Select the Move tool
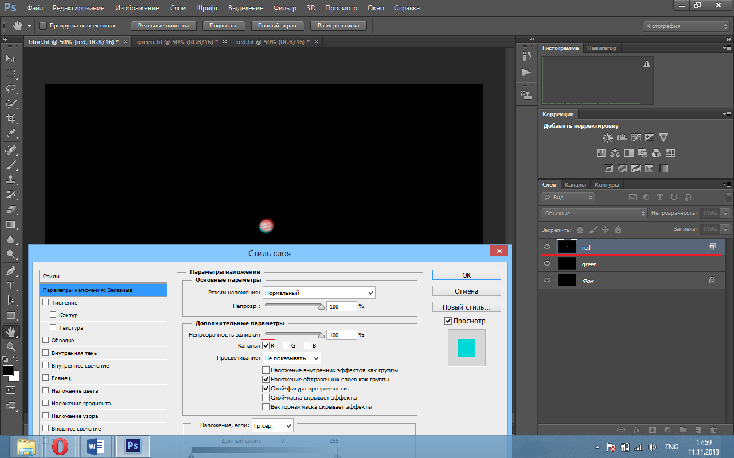734x458 pixels. tap(11, 58)
